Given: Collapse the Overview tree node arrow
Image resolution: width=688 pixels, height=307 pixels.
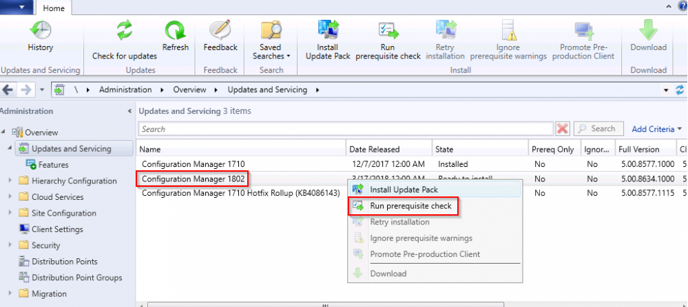Looking at the screenshot, I should pos(3,132).
